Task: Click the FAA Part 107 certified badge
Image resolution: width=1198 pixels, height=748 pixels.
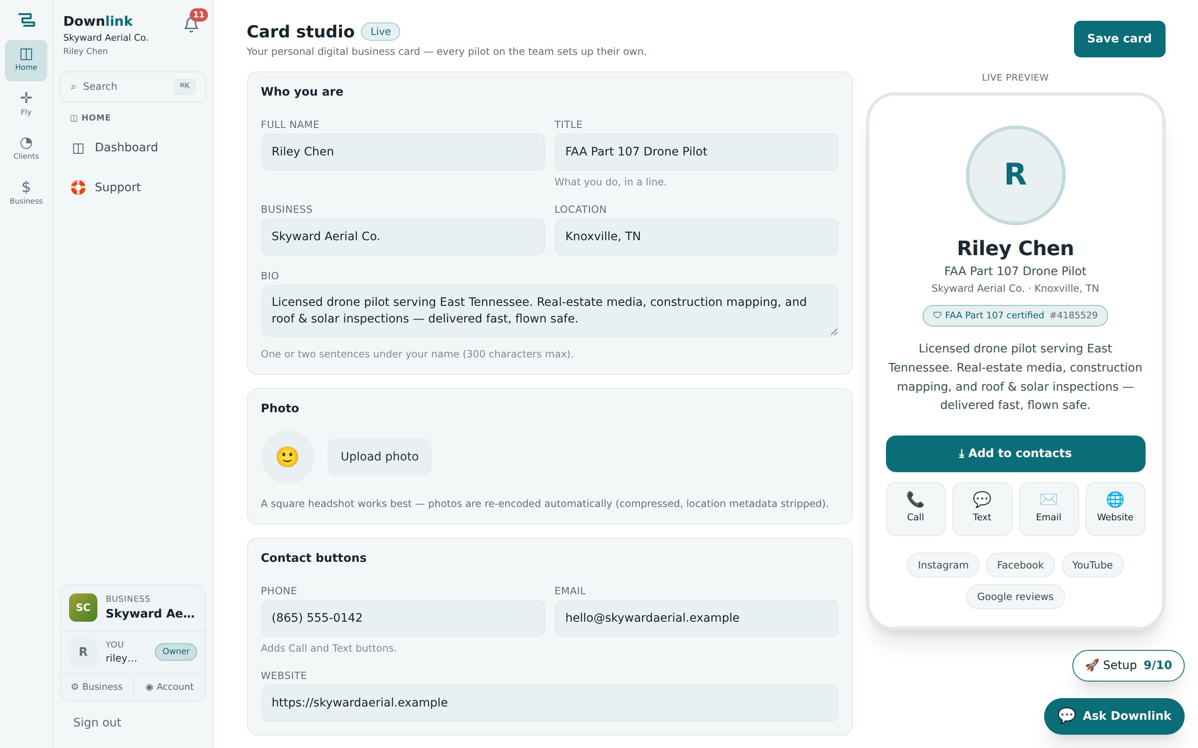Action: coord(1015,316)
